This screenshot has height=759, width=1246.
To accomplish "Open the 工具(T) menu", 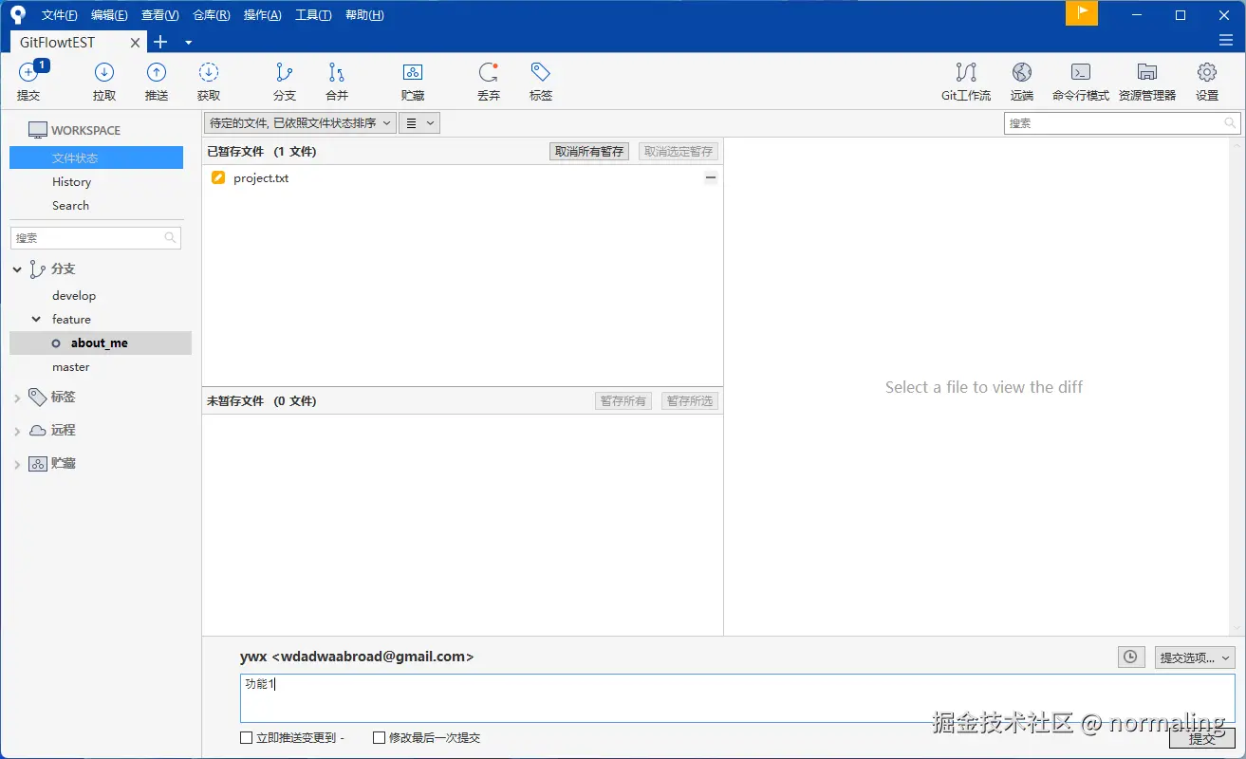I will coord(313,15).
